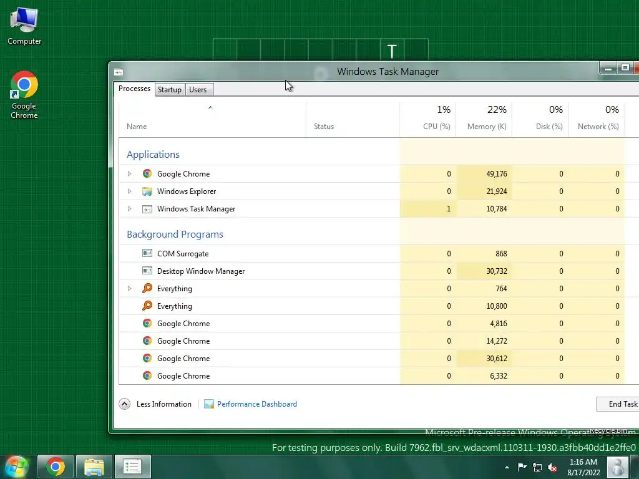This screenshot has width=639, height=479.
Task: Open Google Chrome desktop shortcut
Action: coord(24,95)
